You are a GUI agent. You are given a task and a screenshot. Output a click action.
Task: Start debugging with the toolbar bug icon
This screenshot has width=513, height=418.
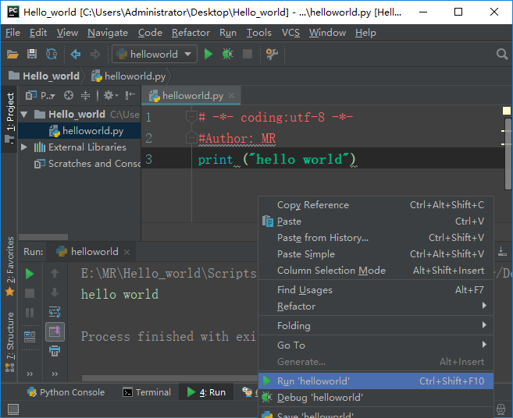click(228, 54)
